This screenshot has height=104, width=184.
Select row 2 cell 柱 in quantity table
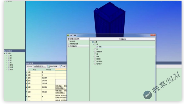click(48, 75)
